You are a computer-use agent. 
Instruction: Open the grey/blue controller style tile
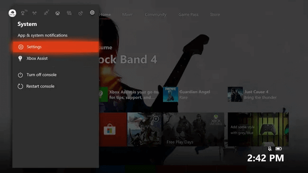pos(258,130)
